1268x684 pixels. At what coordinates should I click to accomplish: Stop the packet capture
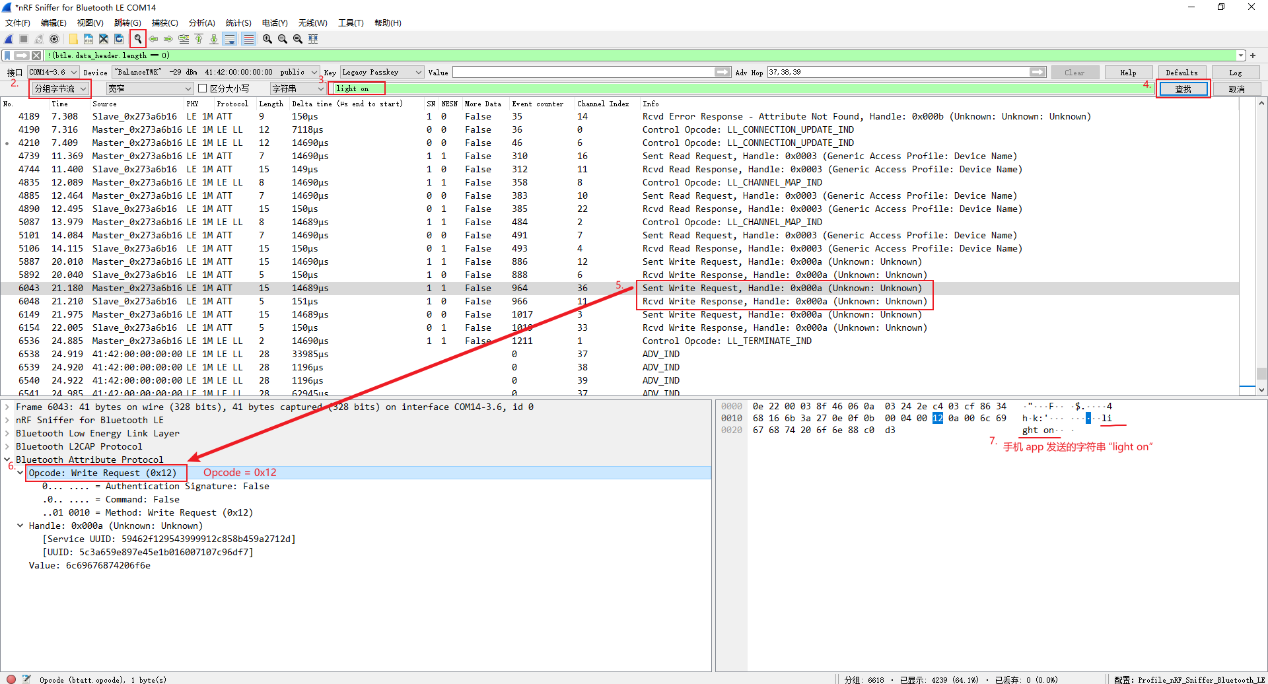point(24,39)
